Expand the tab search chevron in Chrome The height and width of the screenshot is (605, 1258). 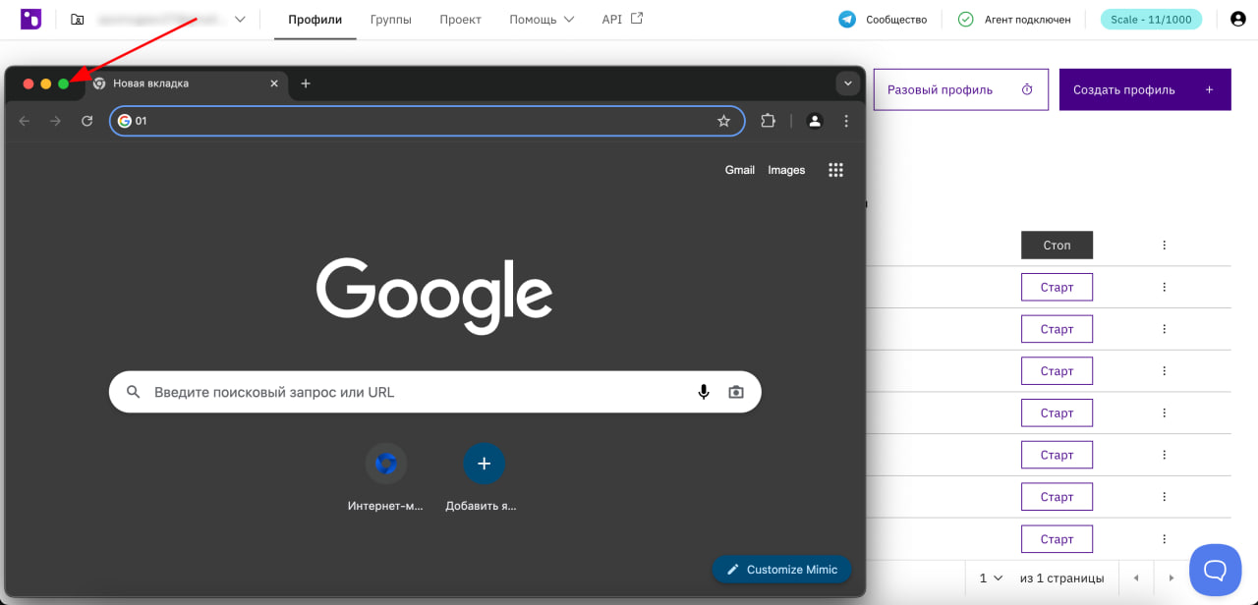point(848,83)
